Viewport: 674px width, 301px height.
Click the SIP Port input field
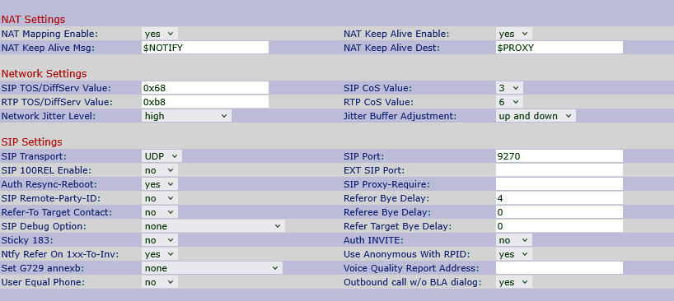(559, 156)
